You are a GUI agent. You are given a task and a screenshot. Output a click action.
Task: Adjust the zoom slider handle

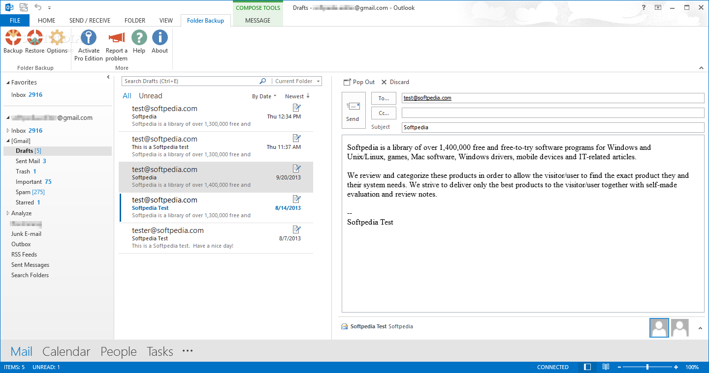tap(647, 367)
